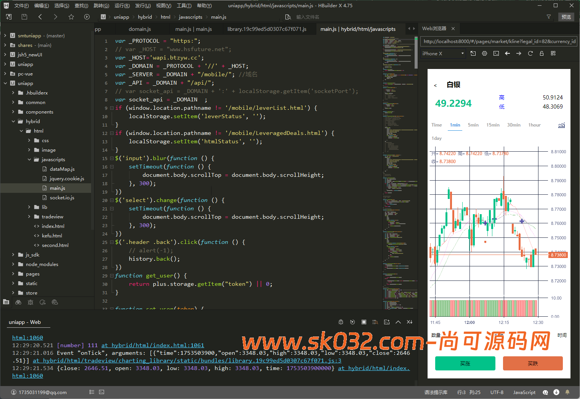Fold code block at line 9
Image resolution: width=580 pixels, height=399 pixels.
[x=112, y=108]
